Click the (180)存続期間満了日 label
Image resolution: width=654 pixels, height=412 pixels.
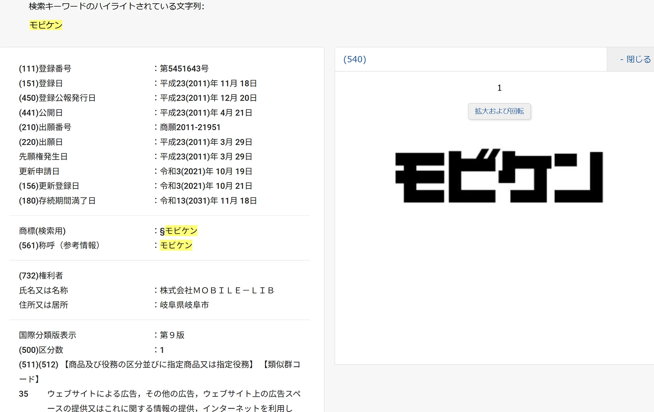57,201
